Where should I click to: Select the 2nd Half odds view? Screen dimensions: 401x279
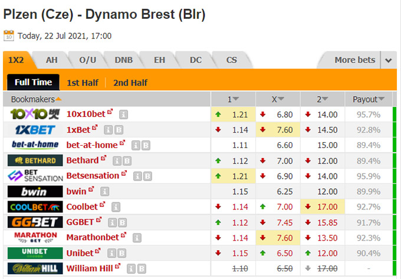coord(130,83)
